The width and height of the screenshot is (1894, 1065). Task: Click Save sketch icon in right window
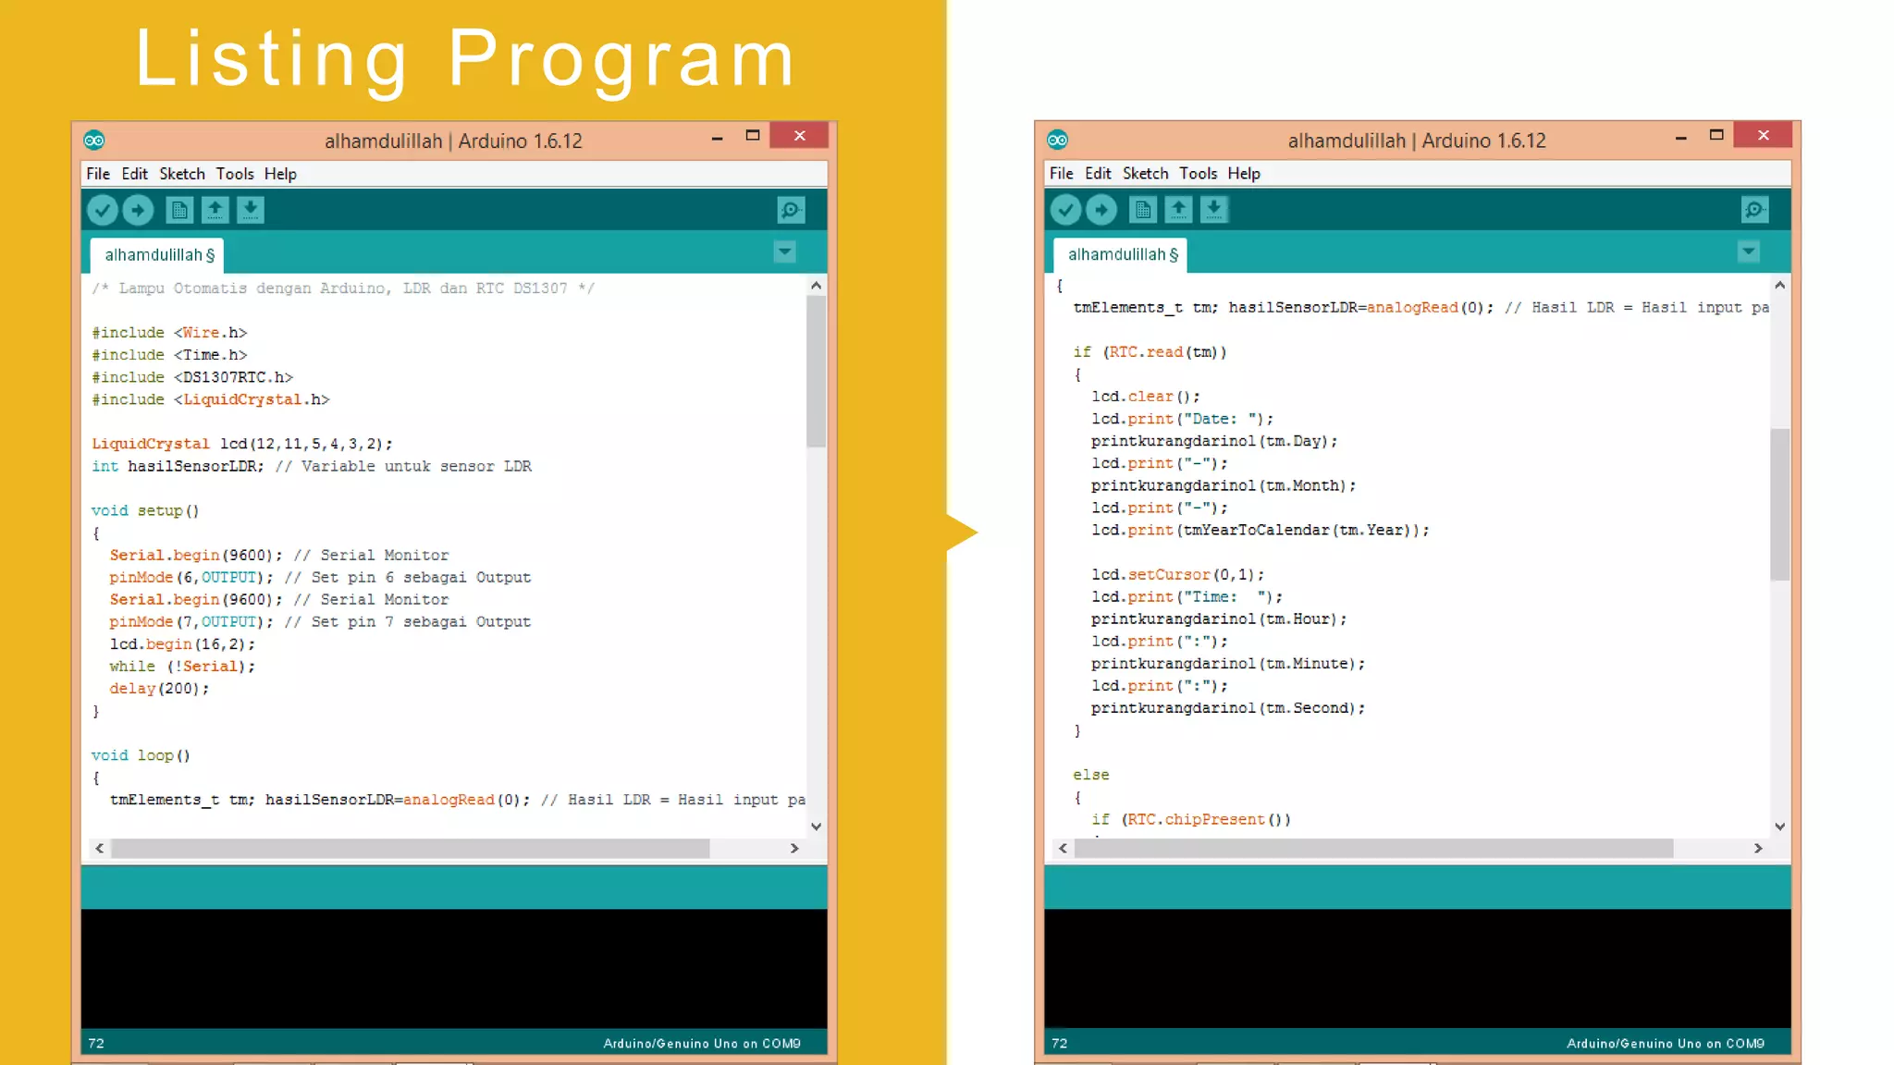coord(1214,210)
